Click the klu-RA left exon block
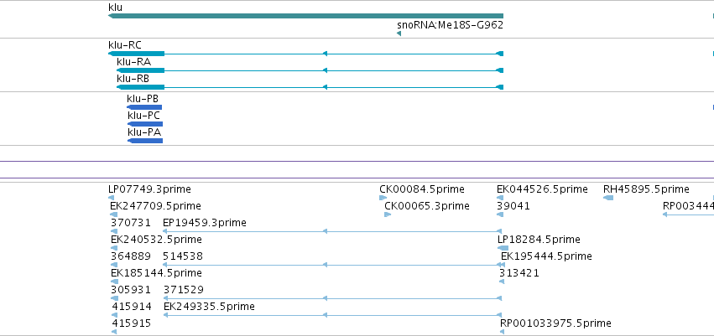 (140, 70)
